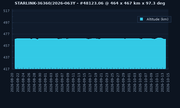Screen dimensions: 180x108
Task: Click the 477 y-axis label
Action: (6, 34)
